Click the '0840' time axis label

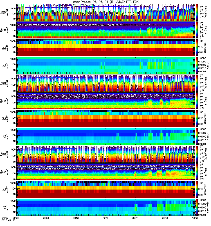pos(76,218)
